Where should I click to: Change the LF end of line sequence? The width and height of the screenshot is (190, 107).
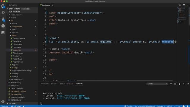click(x=175, y=106)
